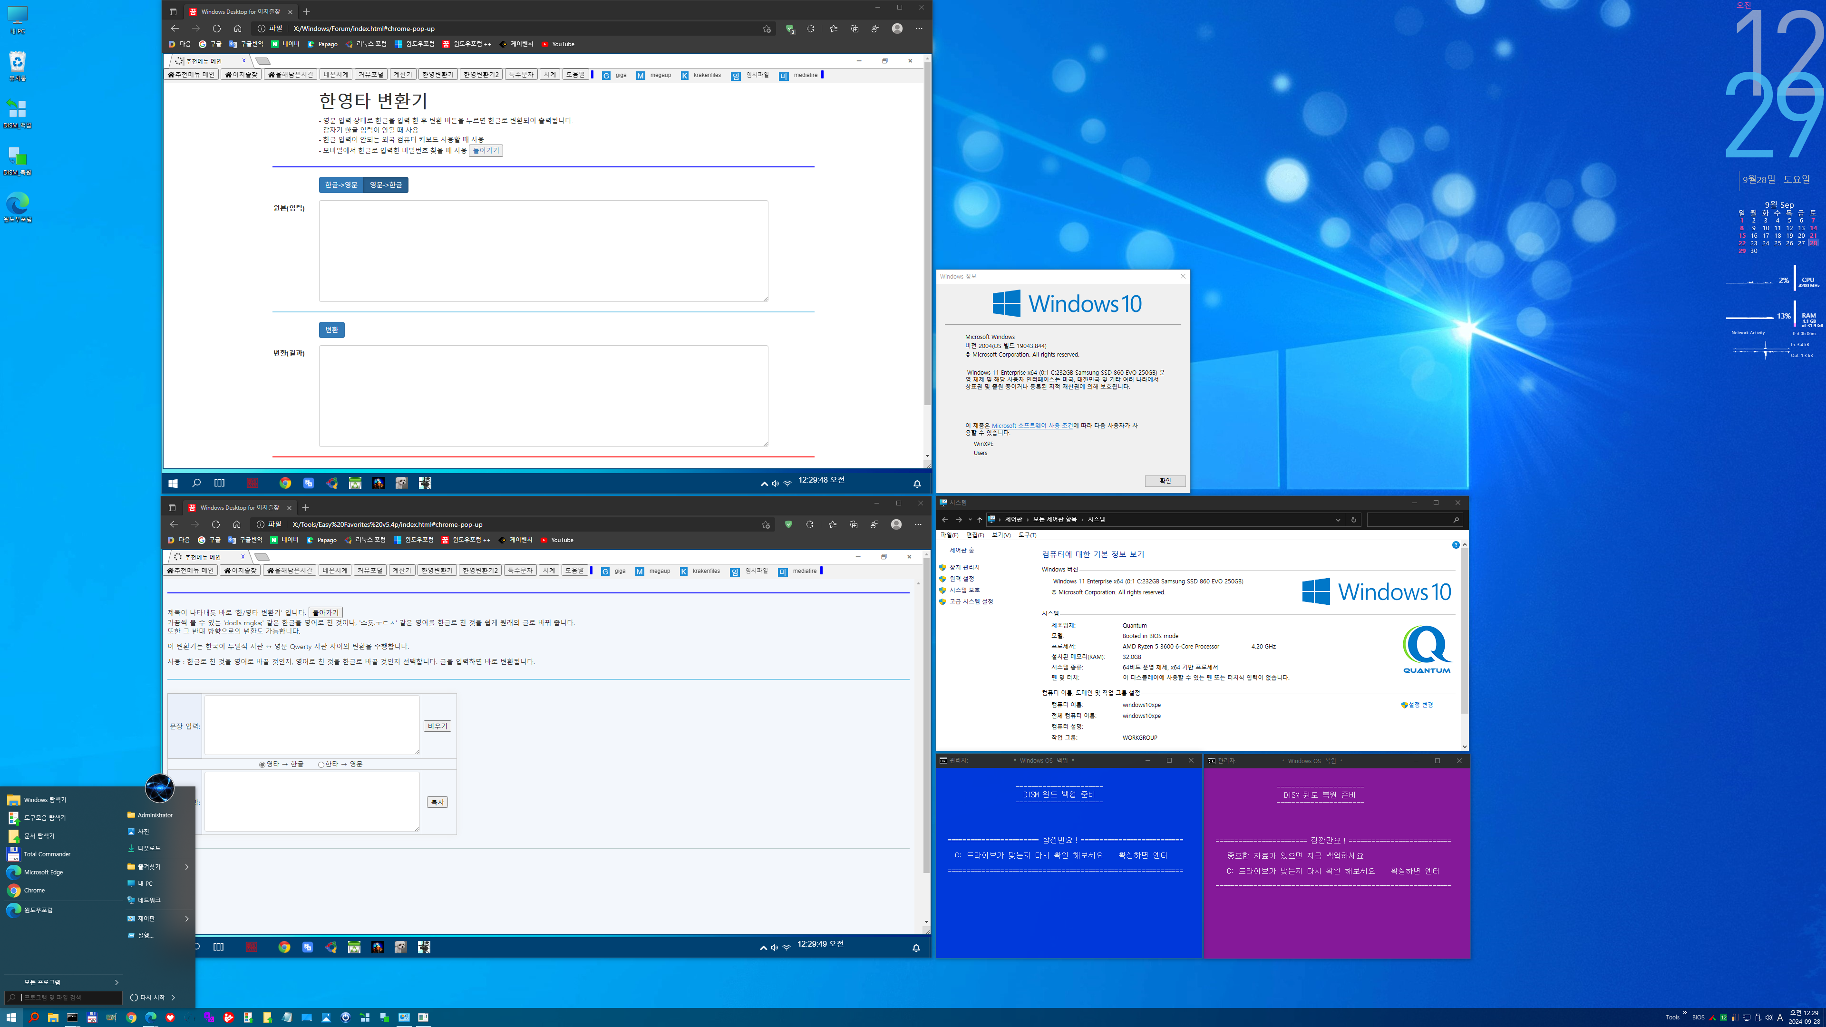The image size is (1826, 1027).
Task: Open 파일(F) menu in System window
Action: pos(949,535)
